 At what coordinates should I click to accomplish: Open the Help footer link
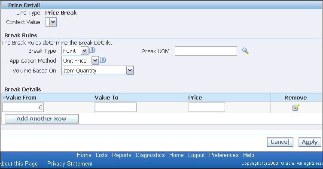coord(249,155)
